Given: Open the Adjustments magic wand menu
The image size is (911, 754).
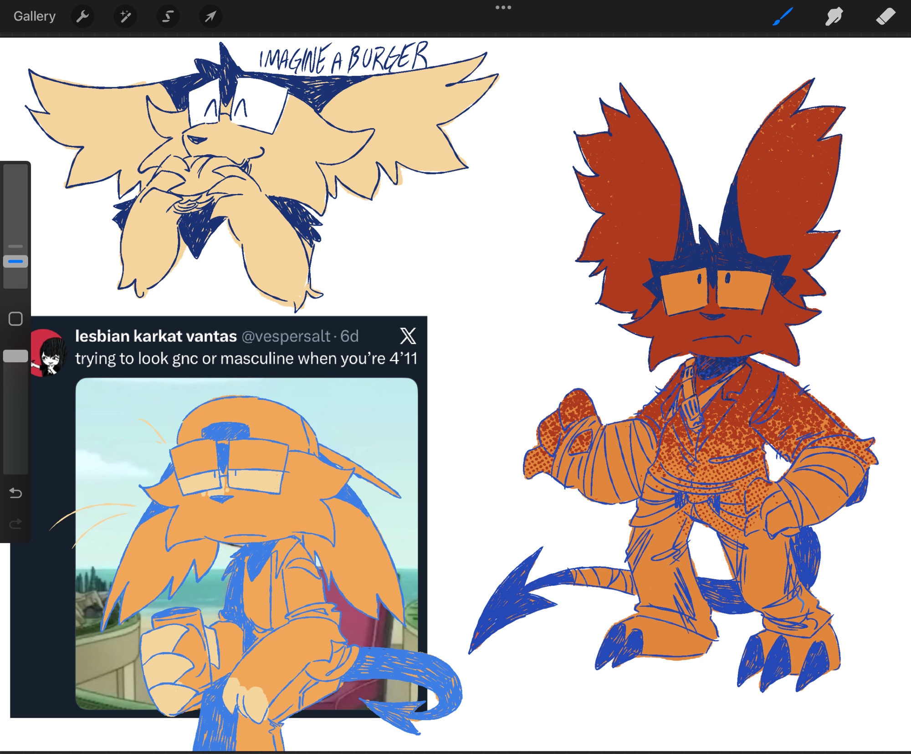Looking at the screenshot, I should click(125, 17).
